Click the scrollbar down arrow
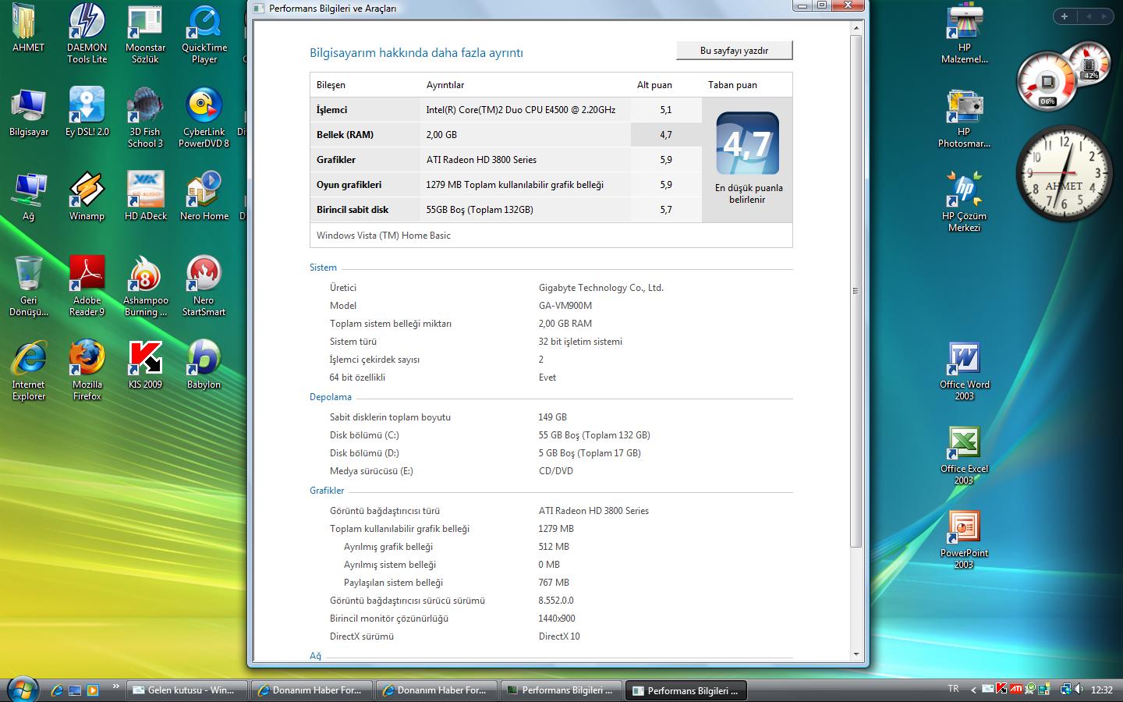The width and height of the screenshot is (1123, 702). 856,654
